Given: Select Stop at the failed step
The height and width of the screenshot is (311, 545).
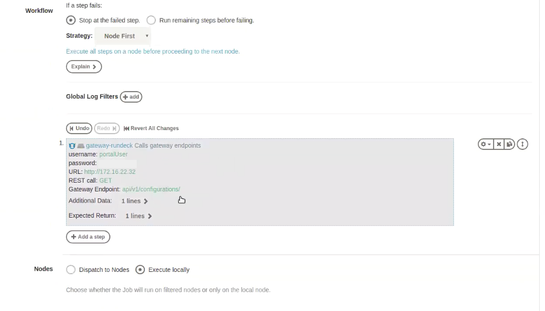Looking at the screenshot, I should 71,20.
